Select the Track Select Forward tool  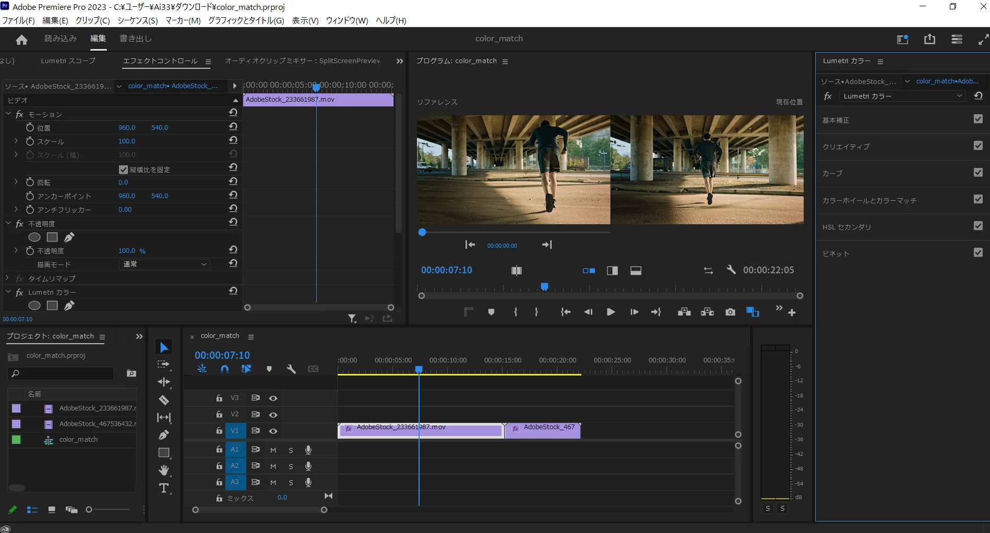point(164,365)
